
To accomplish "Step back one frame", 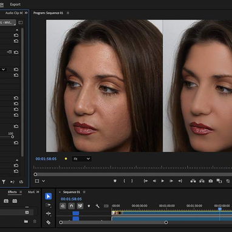I will click(154, 181).
